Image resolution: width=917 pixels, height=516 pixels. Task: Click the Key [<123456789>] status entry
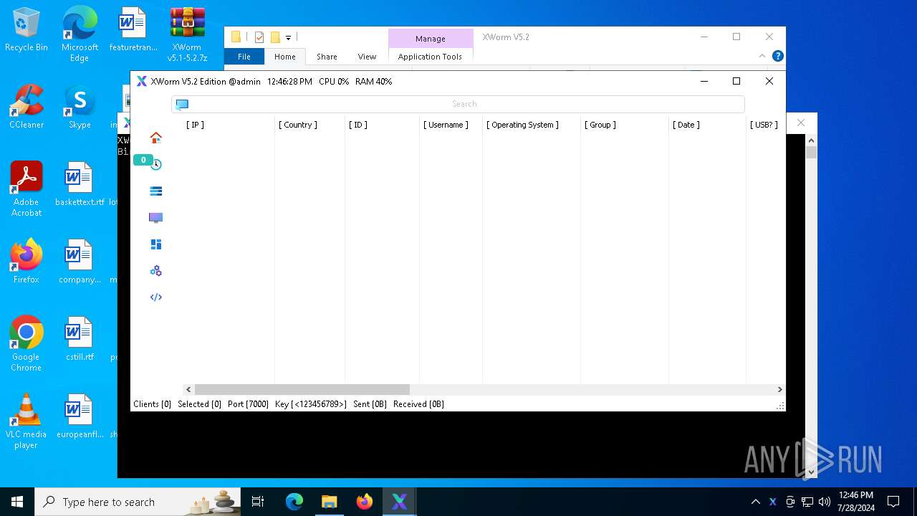pos(311,404)
